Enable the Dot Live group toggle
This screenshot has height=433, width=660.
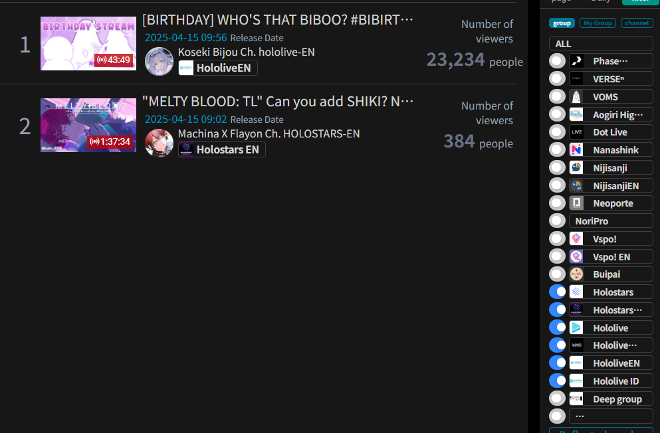coord(557,132)
